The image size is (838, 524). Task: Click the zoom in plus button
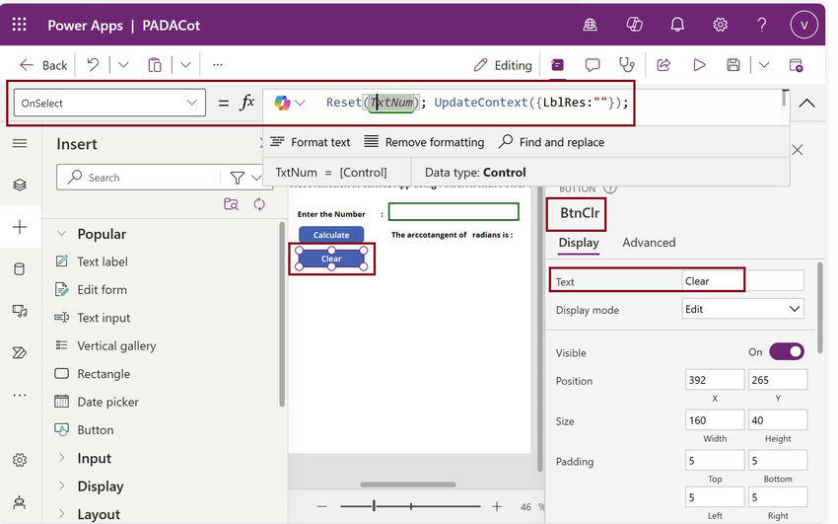(497, 506)
